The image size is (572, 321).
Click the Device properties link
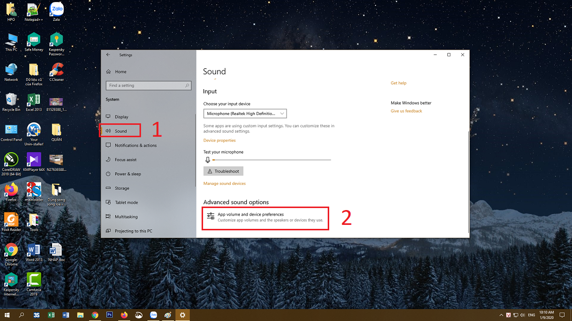pos(219,141)
